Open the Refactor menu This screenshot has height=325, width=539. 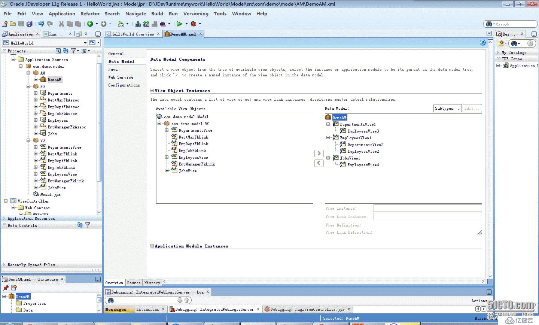(90, 13)
